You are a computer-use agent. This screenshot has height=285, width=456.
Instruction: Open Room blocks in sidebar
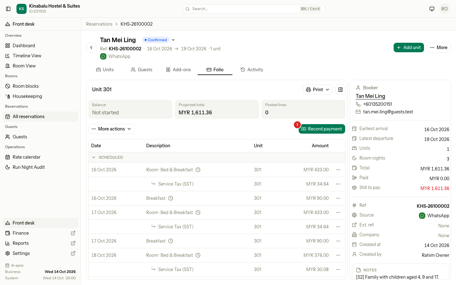41,86
